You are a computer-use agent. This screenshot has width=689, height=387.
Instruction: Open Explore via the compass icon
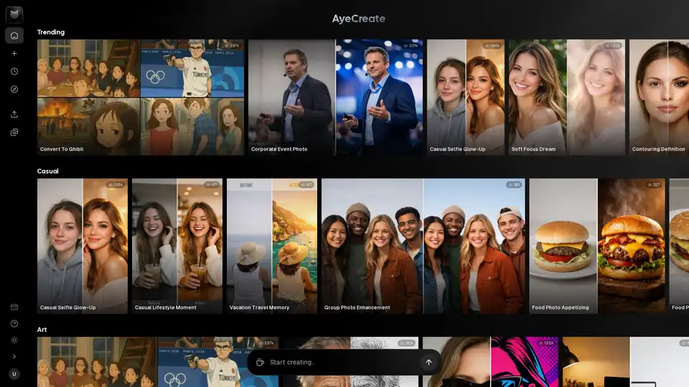[x=14, y=89]
